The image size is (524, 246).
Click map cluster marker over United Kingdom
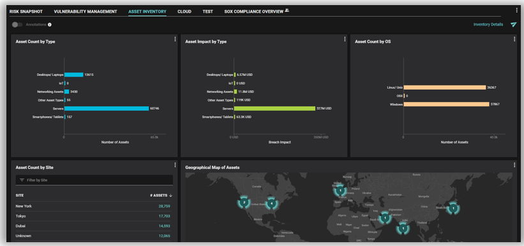[340, 191]
